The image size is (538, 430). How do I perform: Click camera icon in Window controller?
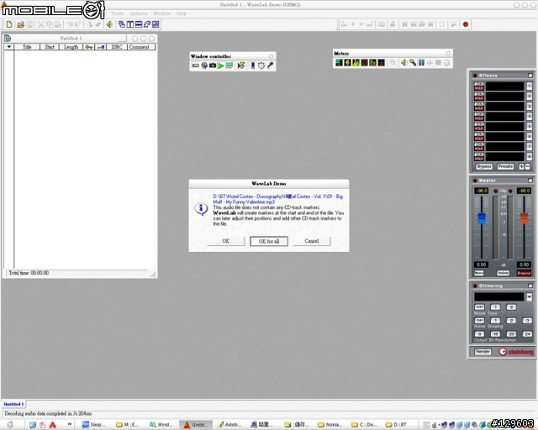[x=213, y=66]
